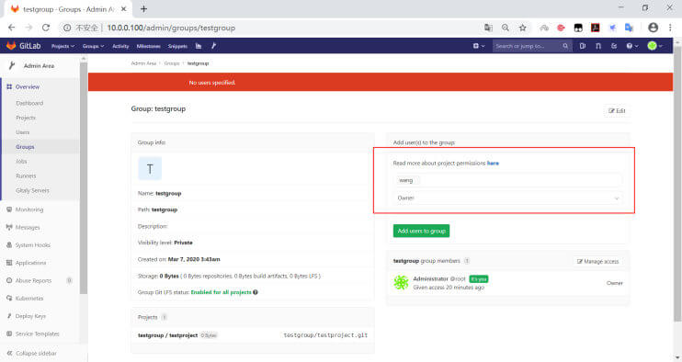Click the translate page icon in the address bar
682x362 pixels.
click(x=488, y=28)
